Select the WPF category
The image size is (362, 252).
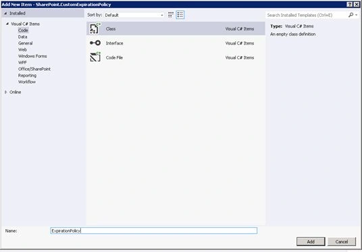pos(22,63)
